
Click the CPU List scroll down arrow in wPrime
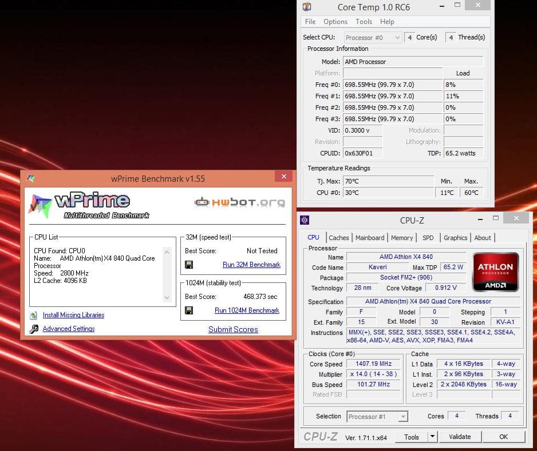(x=167, y=297)
